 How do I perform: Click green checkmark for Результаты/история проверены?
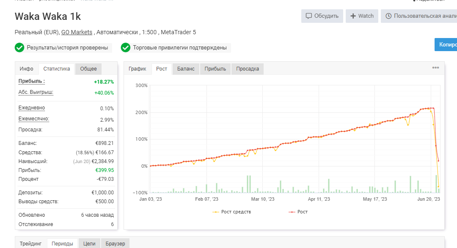[19, 47]
